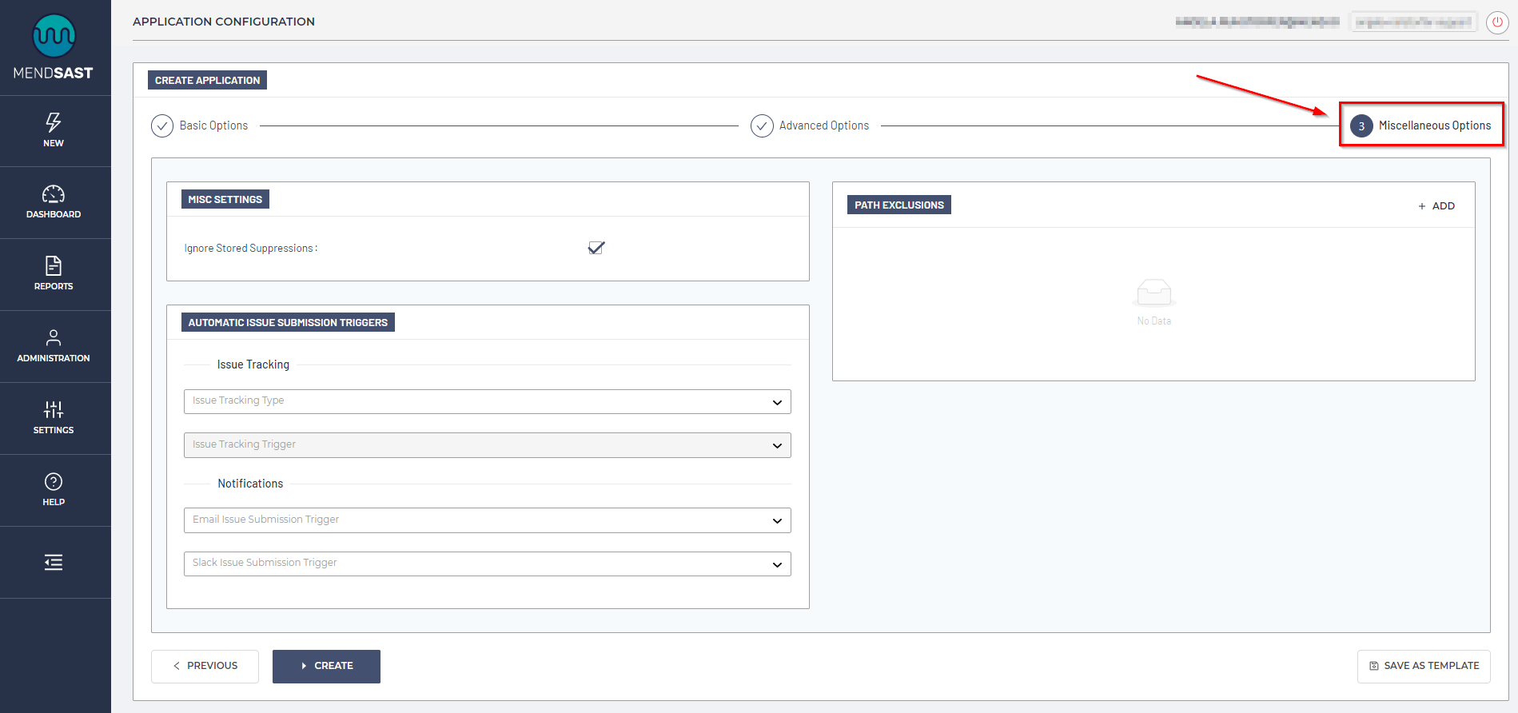Expand the Issue Tracking Type dropdown
Viewport: 1518px width, 713px height.
(487, 401)
